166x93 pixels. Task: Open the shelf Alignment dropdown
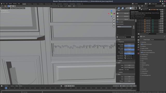tap(129, 69)
